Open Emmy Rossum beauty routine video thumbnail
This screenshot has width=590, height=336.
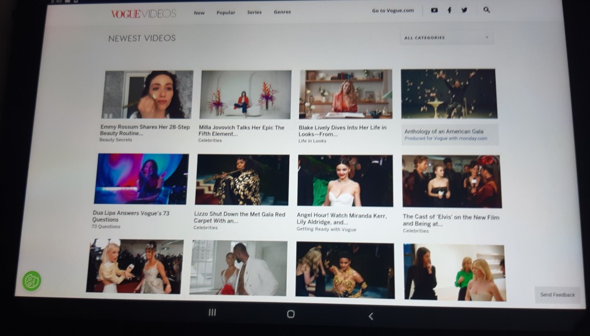[147, 95]
